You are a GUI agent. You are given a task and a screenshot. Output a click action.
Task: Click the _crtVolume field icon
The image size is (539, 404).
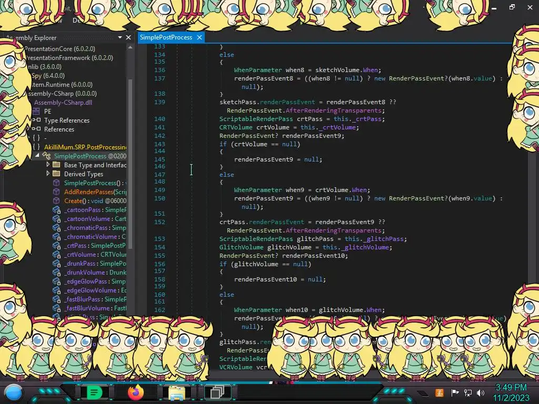tap(57, 254)
